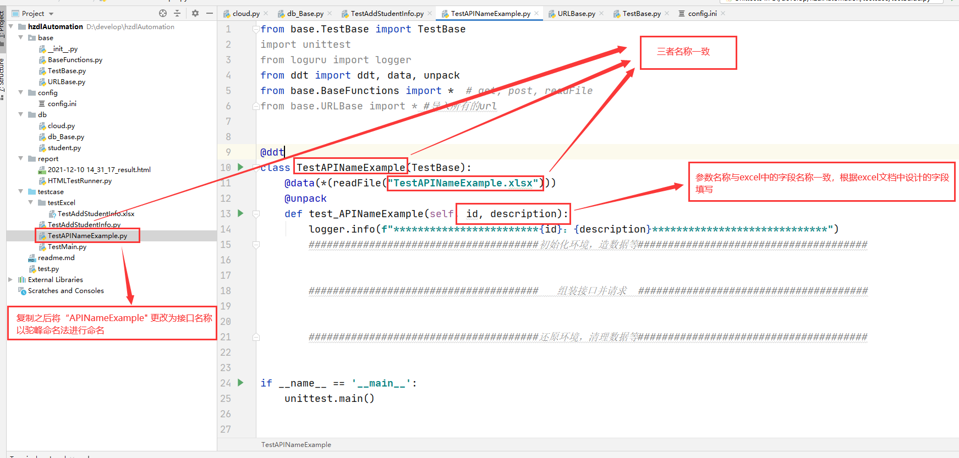Close the db_Base.py tab
This screenshot has height=458, width=959.
point(330,14)
